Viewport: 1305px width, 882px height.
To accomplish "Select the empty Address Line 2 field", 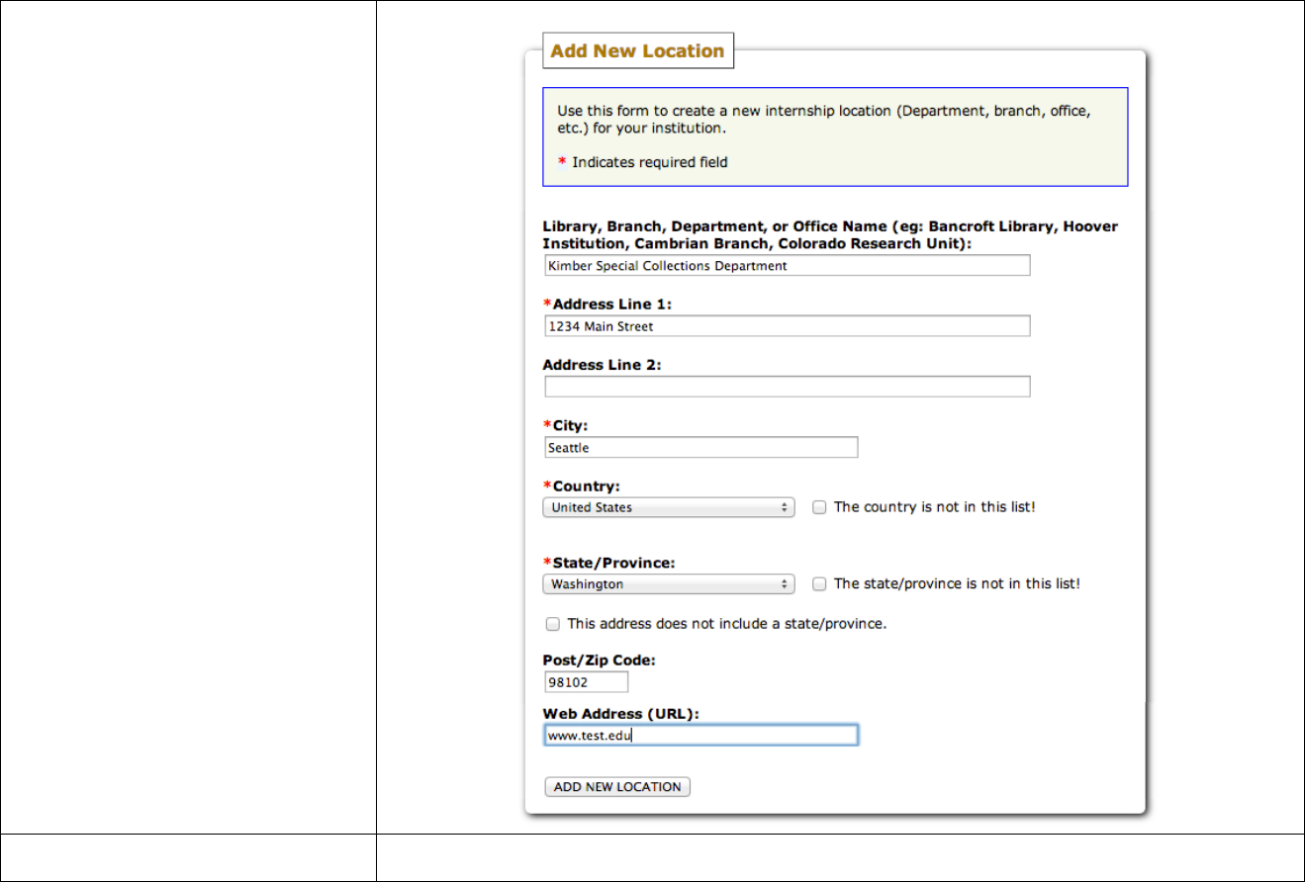I will click(x=788, y=386).
